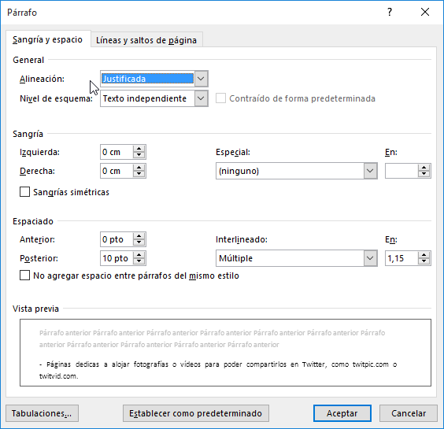Increase Anterior spacing with up arrow
The image size is (444, 429).
tap(139, 236)
